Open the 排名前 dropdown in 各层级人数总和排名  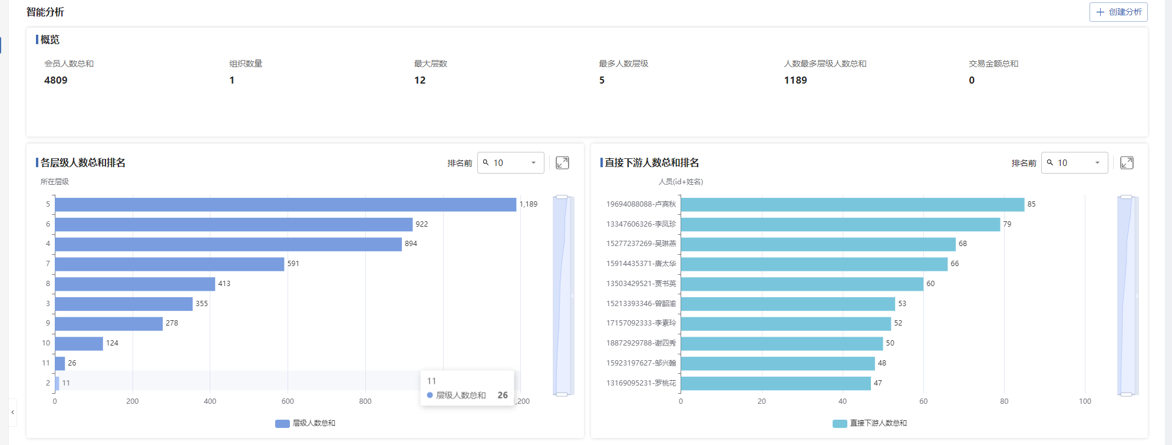(510, 163)
